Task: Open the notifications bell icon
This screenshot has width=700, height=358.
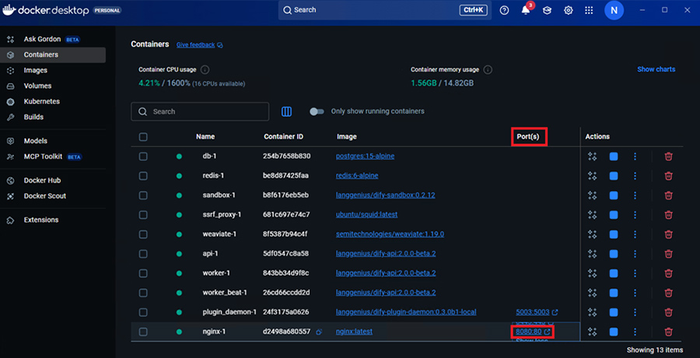Action: tap(526, 11)
